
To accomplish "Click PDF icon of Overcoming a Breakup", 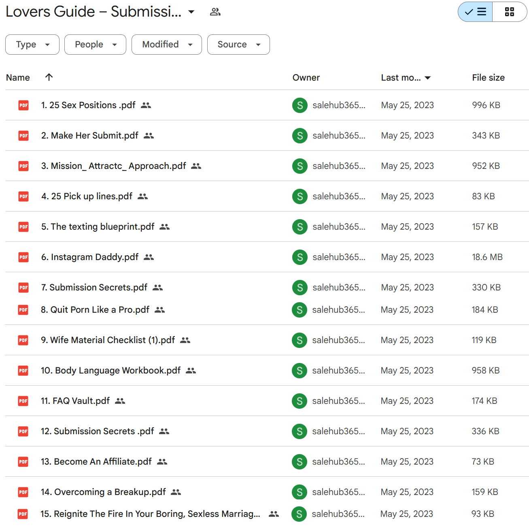I will point(23,492).
